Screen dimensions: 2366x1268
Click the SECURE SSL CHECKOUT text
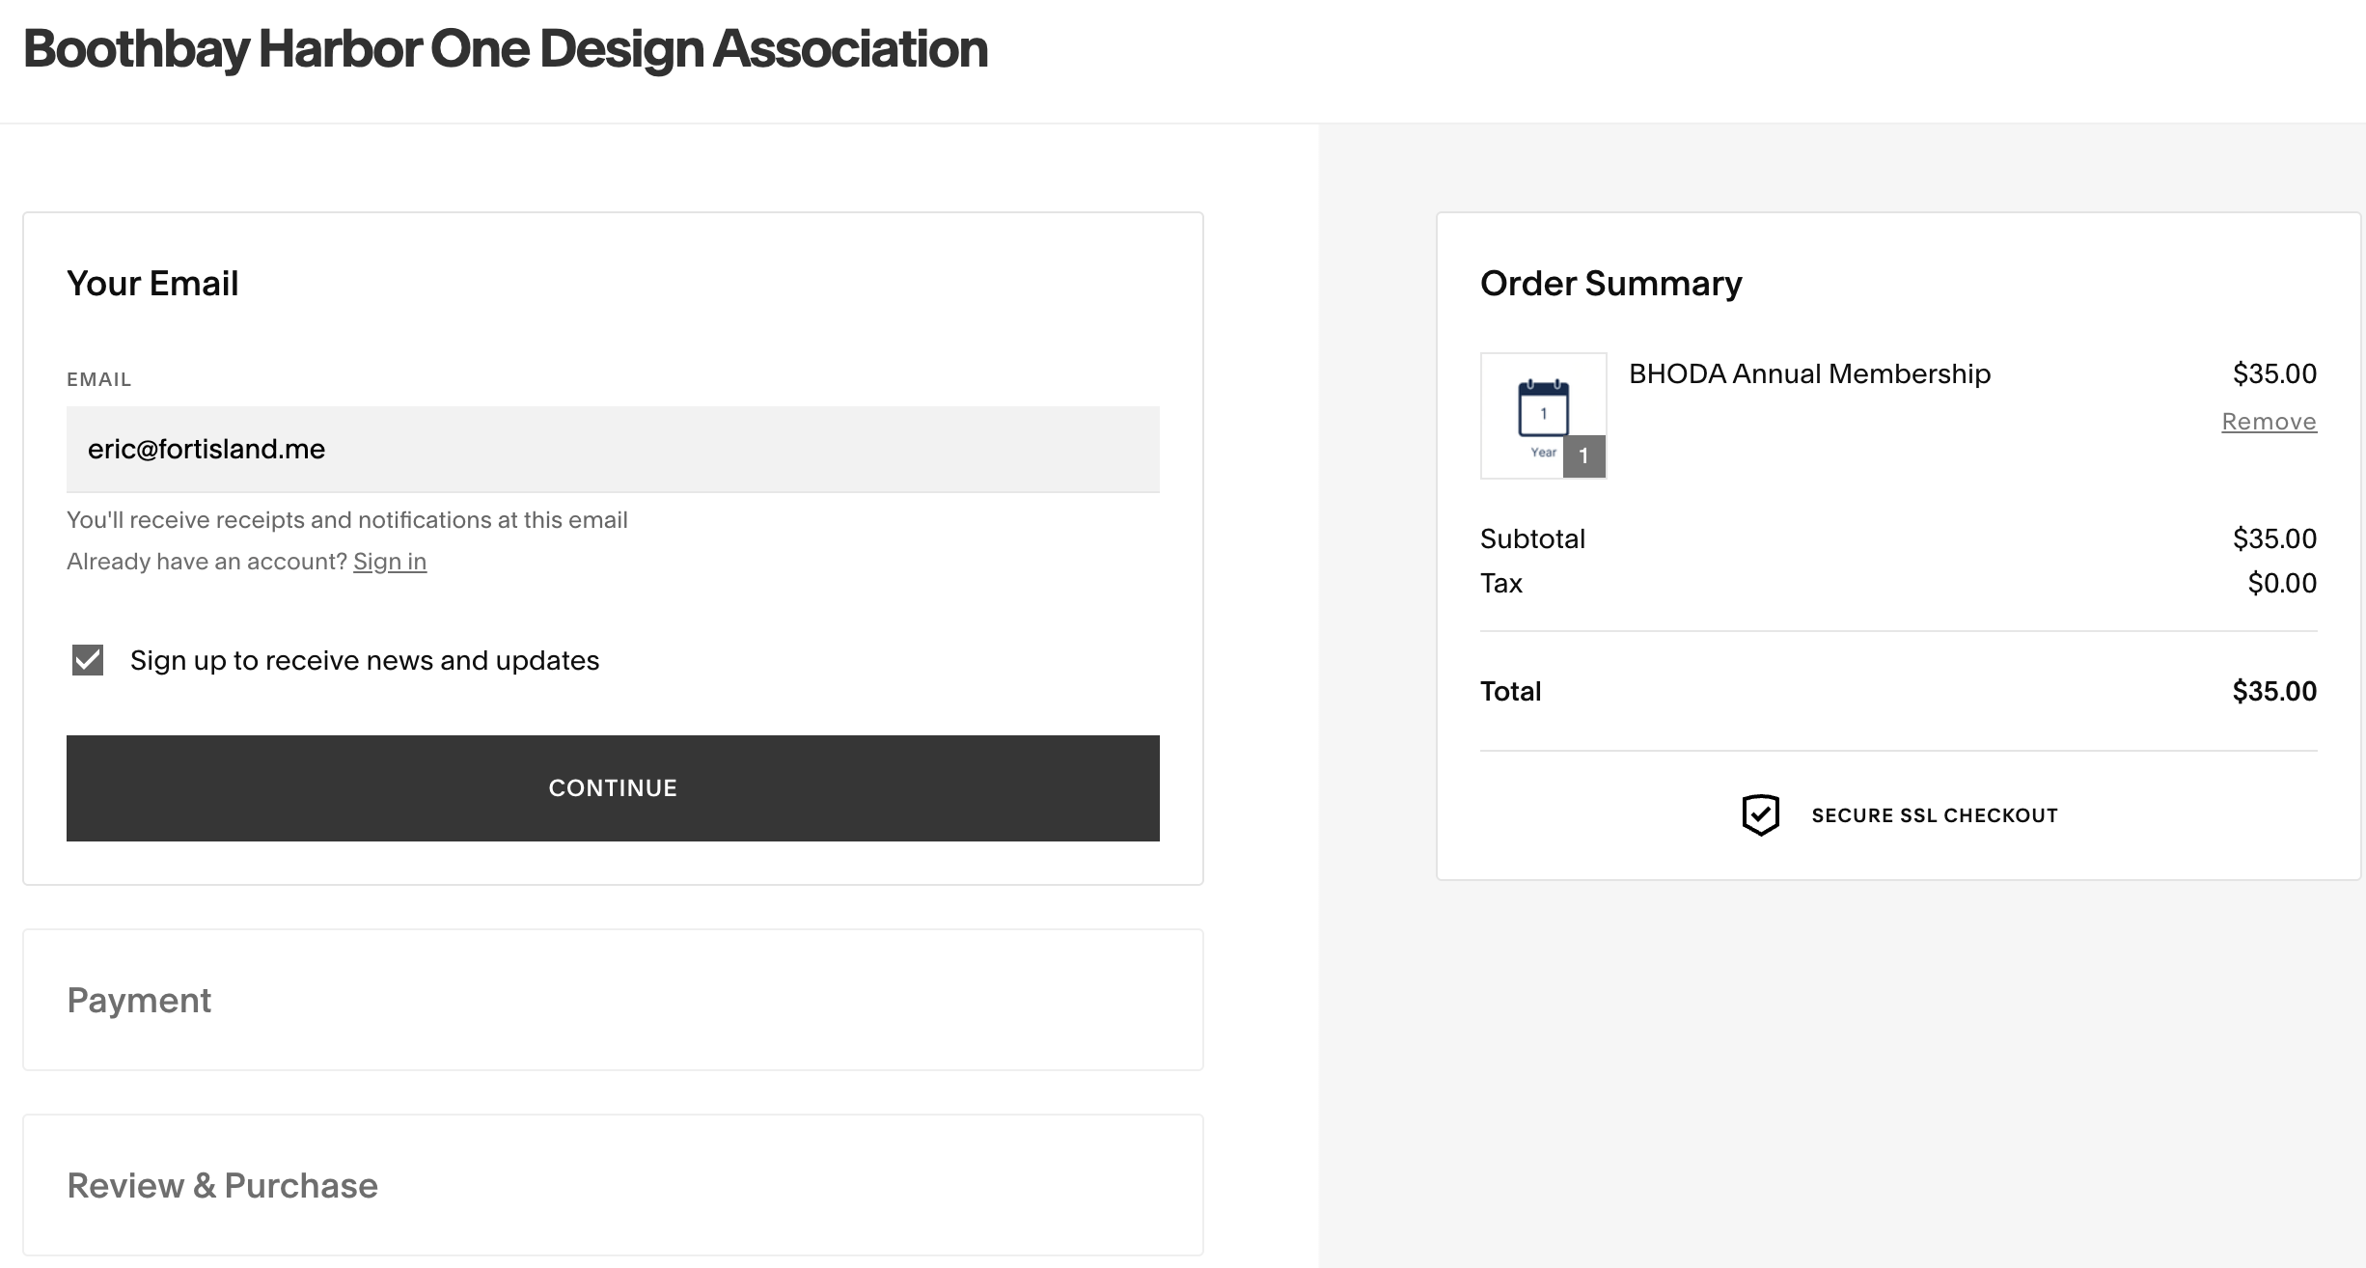(x=1935, y=815)
